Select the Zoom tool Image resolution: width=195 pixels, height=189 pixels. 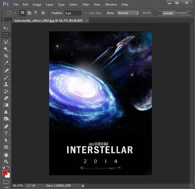6,161
